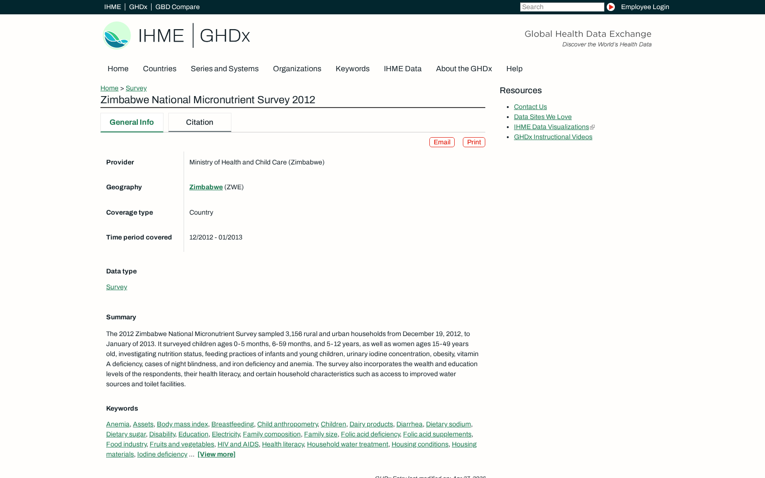Expand keywords with View more
Viewport: 765px width, 478px height.
point(217,455)
